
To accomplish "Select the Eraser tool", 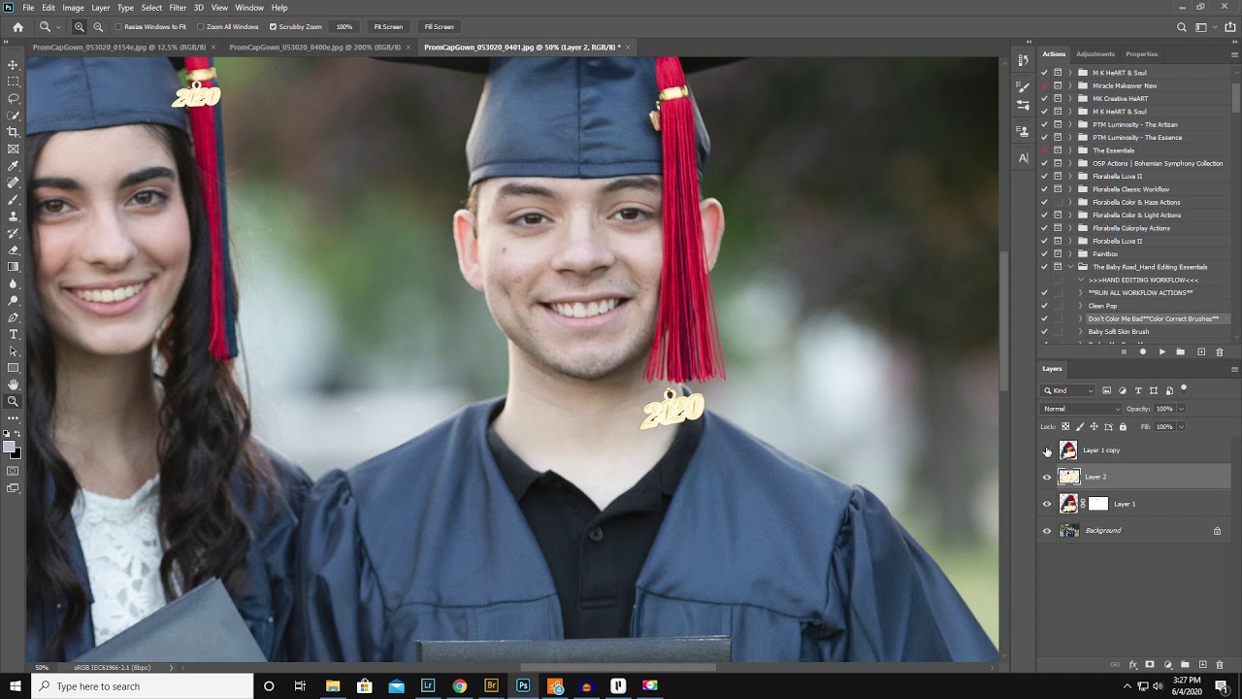I will click(x=13, y=250).
